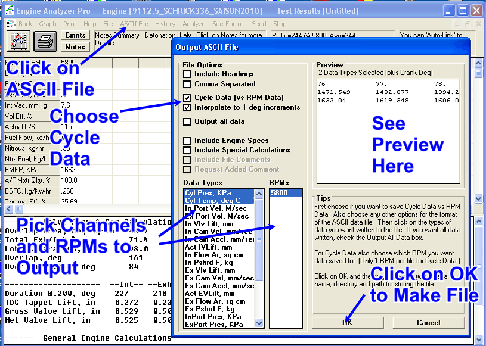Click OK to create the ASCII file
The width and height of the screenshot is (486, 346).
tap(347, 322)
